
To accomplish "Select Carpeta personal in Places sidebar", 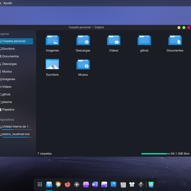I will (x=16, y=41).
